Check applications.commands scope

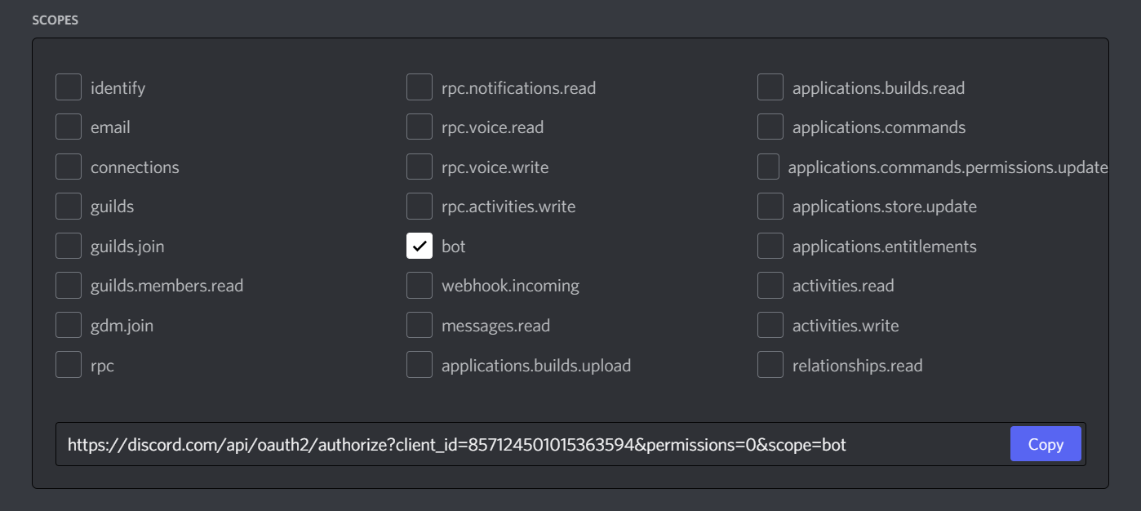click(770, 126)
